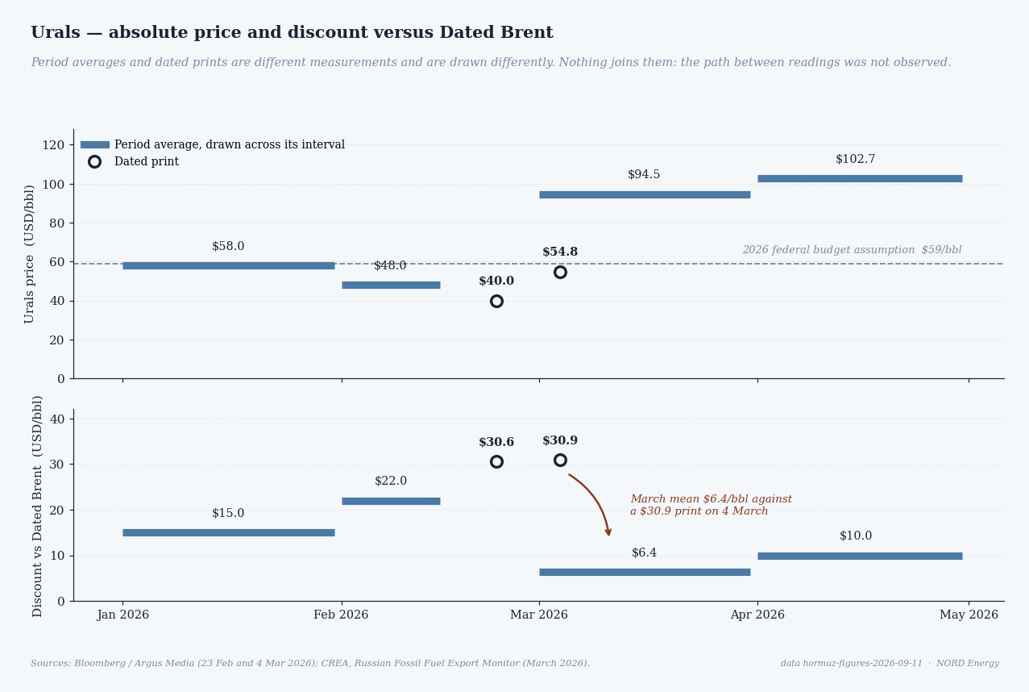Click the $30.6 discount print marker
This screenshot has width=1029, height=692.
pos(496,461)
